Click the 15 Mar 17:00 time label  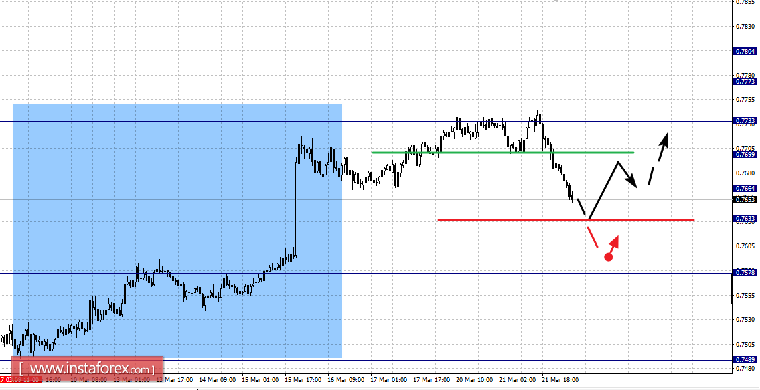tap(303, 379)
